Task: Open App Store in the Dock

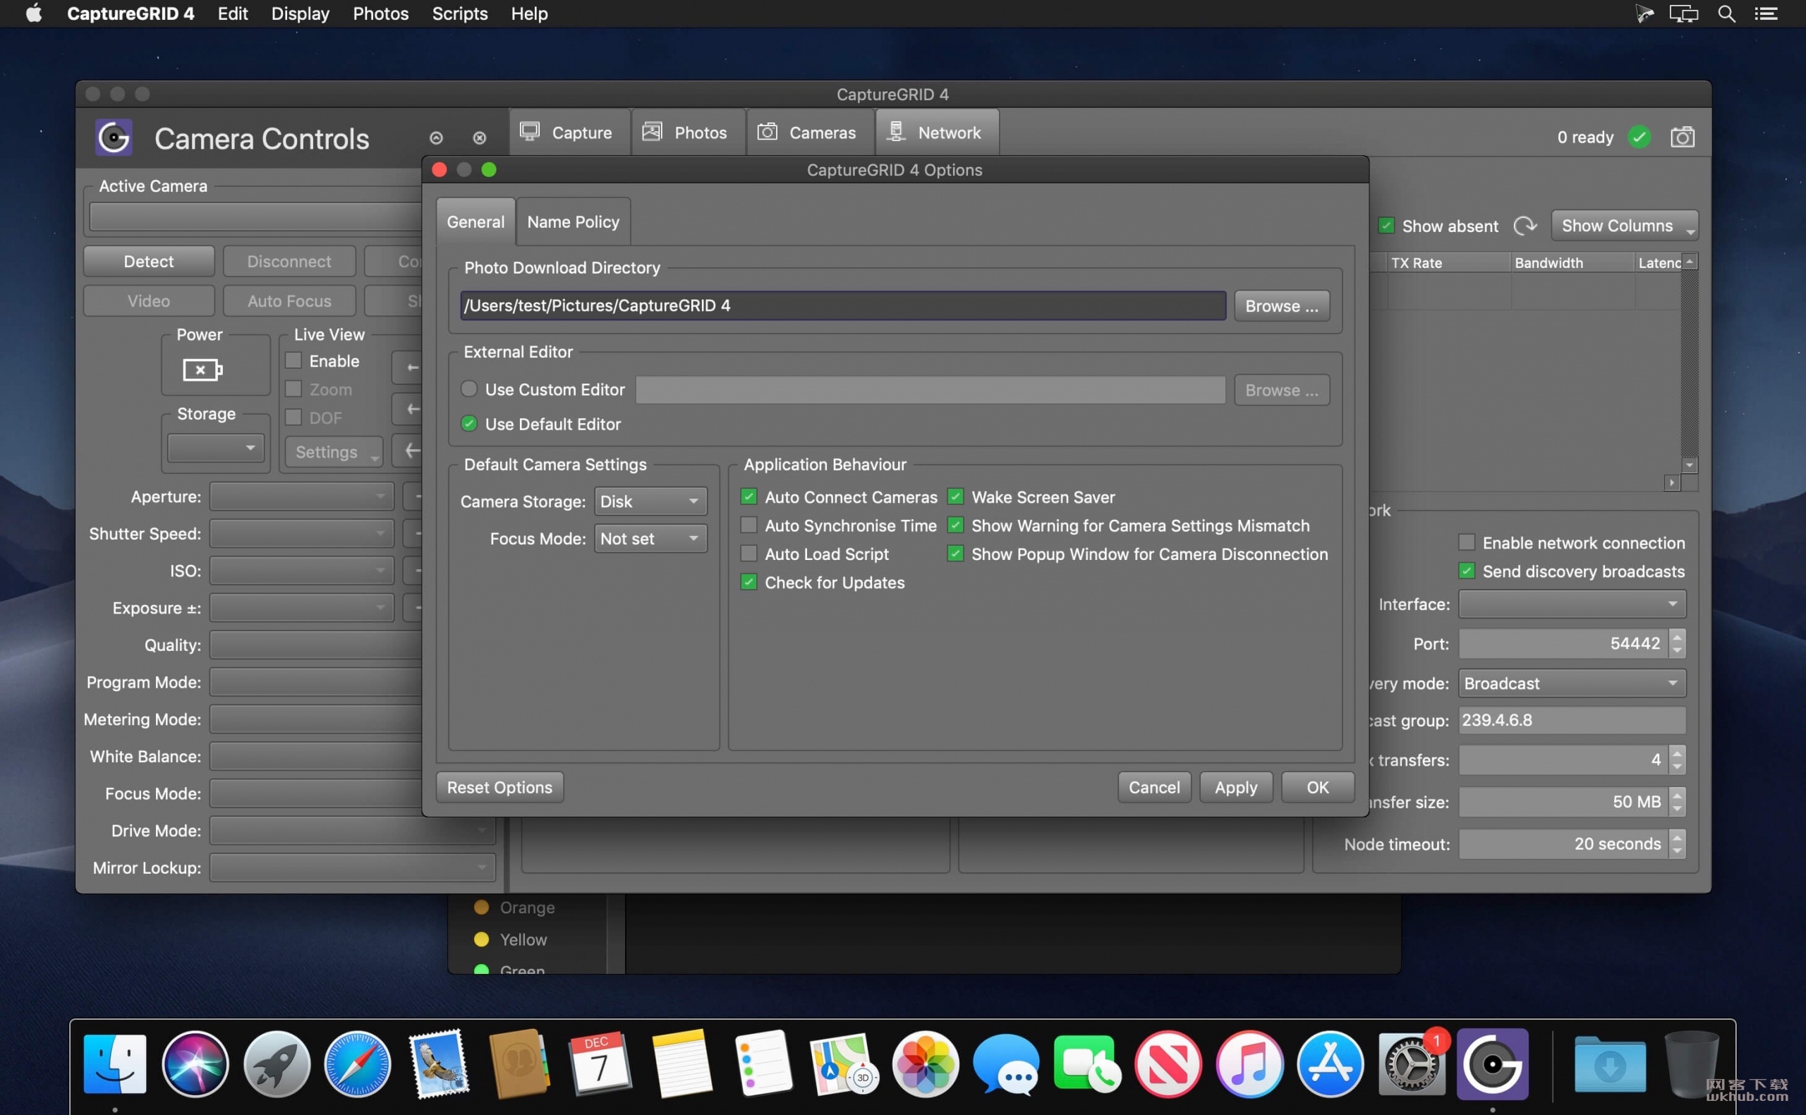Action: point(1331,1064)
